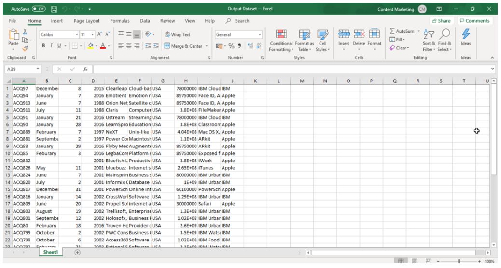
Task: Click the Increase Decimal icon
Action: tap(250, 46)
